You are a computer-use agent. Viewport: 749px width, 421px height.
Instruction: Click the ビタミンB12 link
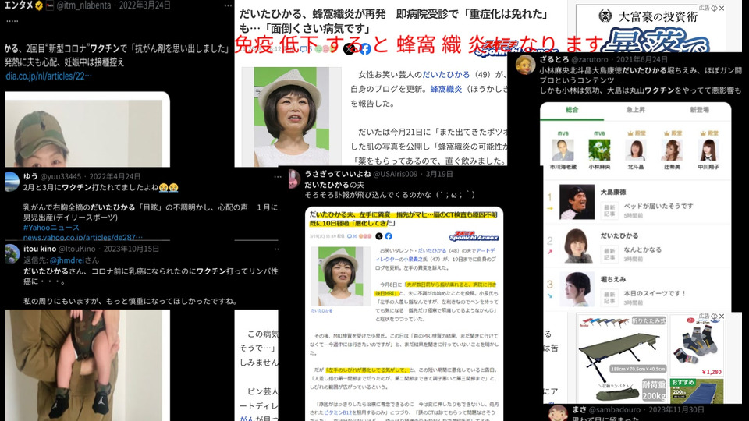coord(338,412)
